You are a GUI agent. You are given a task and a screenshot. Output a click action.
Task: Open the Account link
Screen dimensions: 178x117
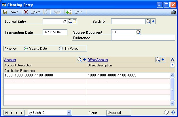point(10,60)
